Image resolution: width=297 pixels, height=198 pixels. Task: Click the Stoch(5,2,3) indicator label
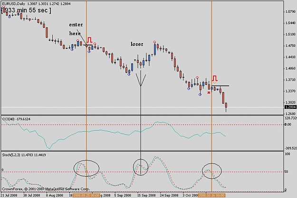24,155
